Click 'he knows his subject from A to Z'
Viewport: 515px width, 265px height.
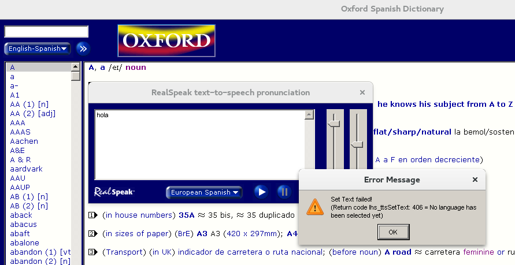click(x=445, y=104)
